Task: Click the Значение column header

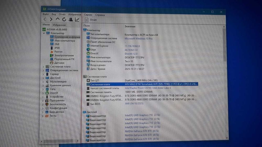Action: tap(130, 26)
